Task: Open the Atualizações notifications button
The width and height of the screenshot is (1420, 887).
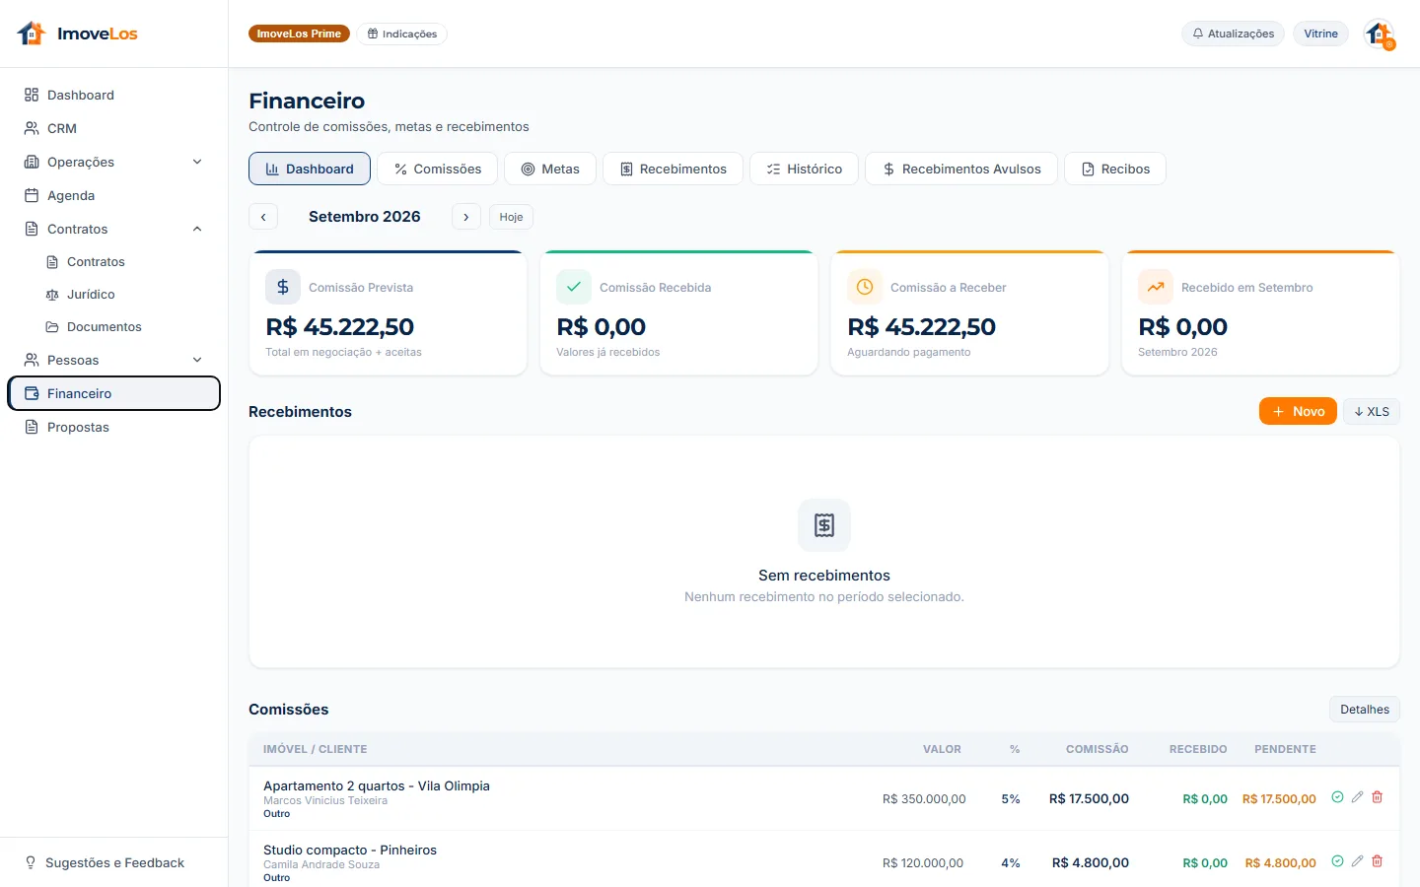Action: coord(1233,34)
